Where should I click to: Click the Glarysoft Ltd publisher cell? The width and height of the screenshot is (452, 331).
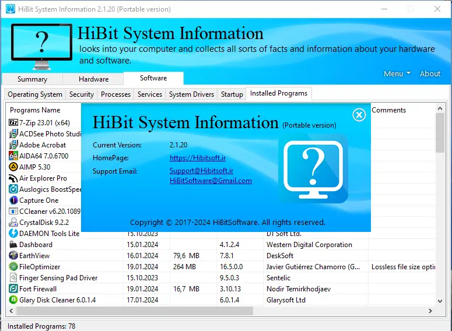pos(286,300)
